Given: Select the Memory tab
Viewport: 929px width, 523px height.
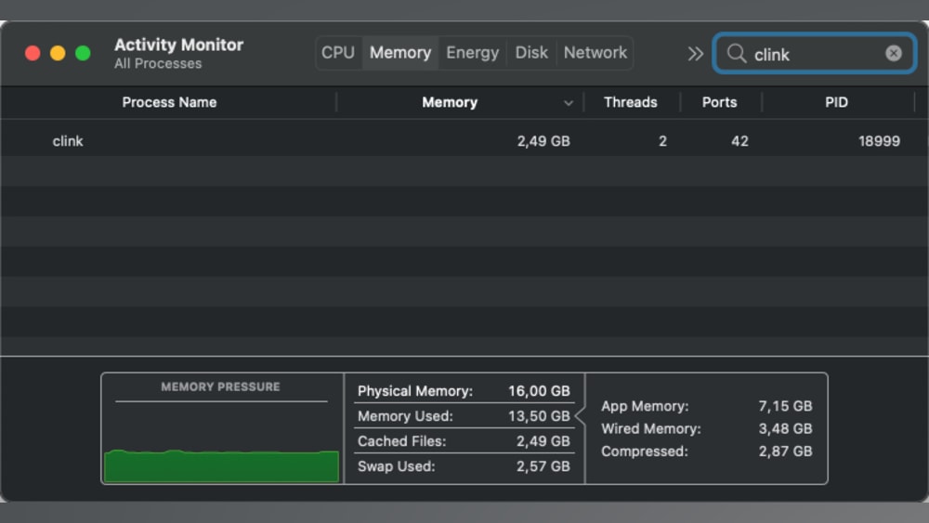Looking at the screenshot, I should 400,53.
